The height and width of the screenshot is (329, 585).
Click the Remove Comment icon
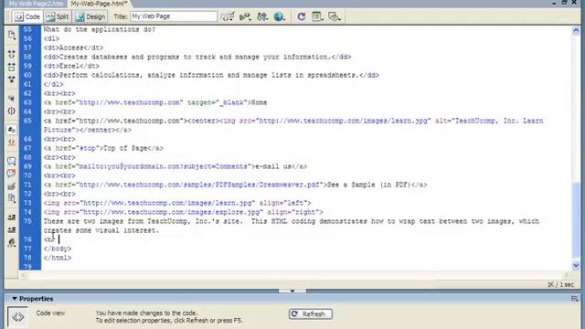(x=12, y=173)
